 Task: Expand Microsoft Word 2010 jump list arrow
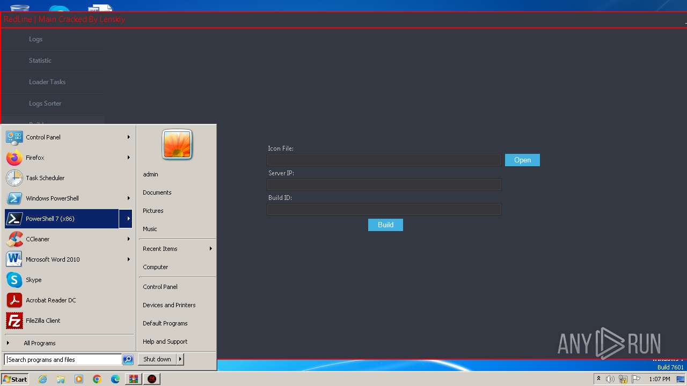tap(129, 259)
